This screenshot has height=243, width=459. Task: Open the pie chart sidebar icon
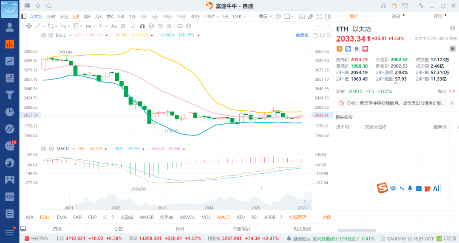tap(10, 112)
